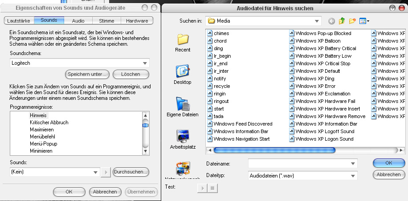Select the ding sound file
The image size is (408, 201).
pos(215,48)
